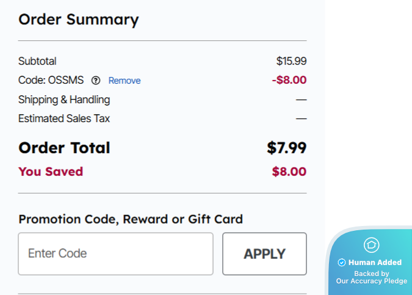Remove the OSSMS promo code
The height and width of the screenshot is (295, 412).
125,81
